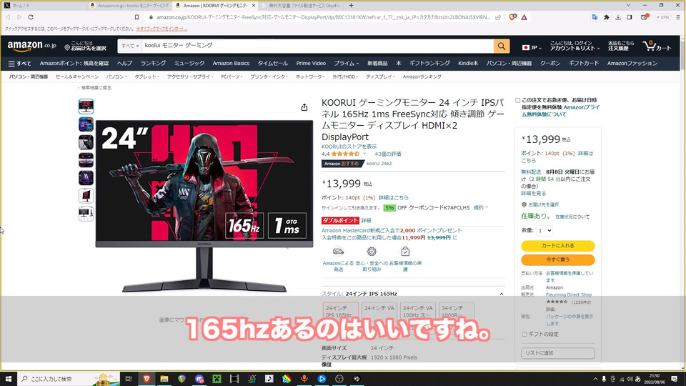Open the 返品もこちら 注文履歴 link
686x386 pixels.
click(620, 46)
